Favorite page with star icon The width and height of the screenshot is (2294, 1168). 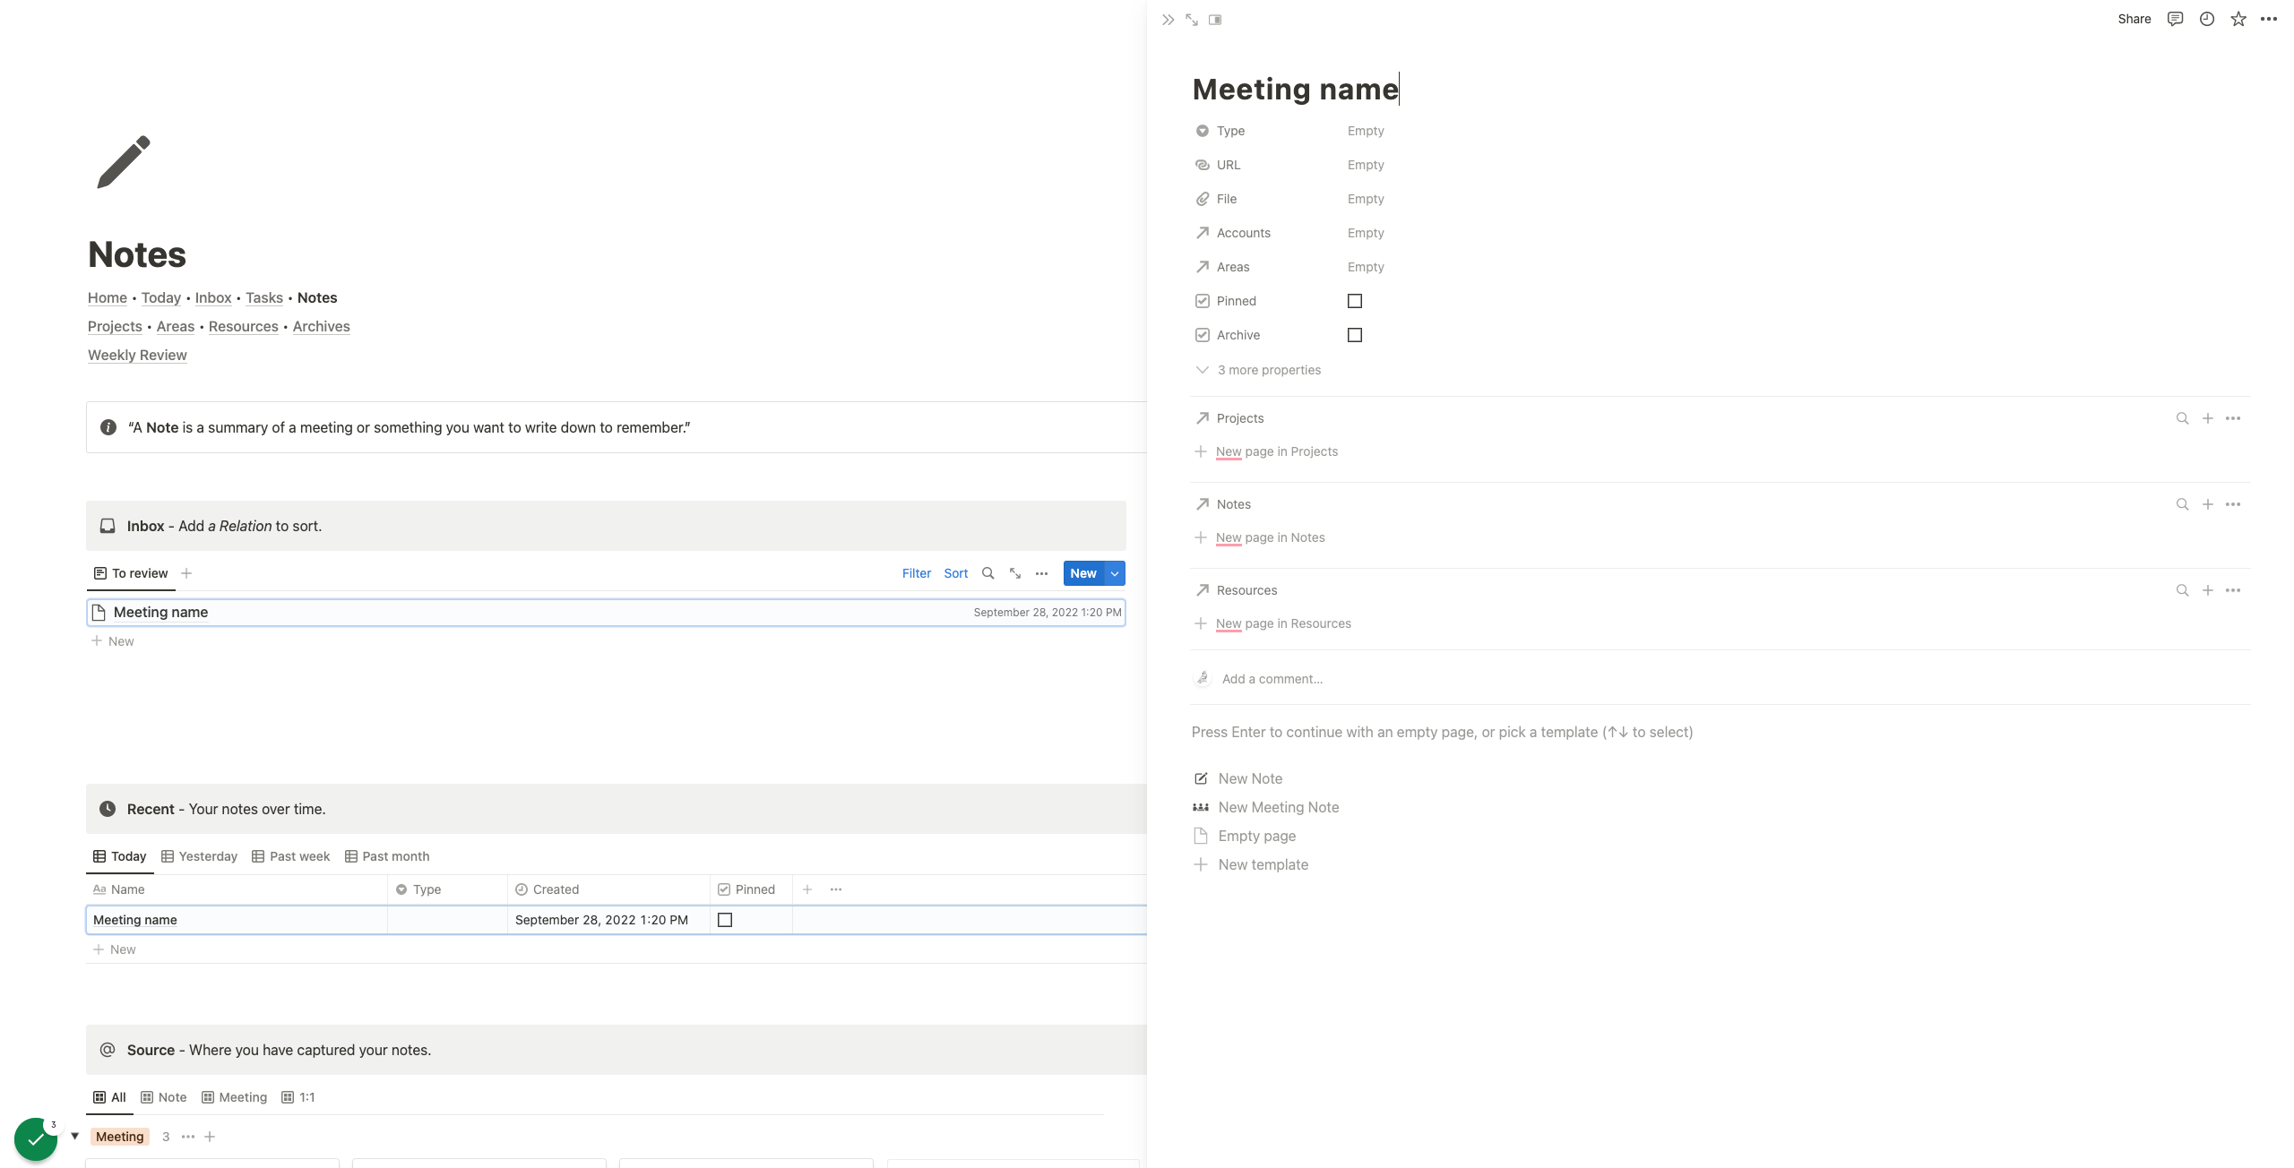tap(2238, 19)
